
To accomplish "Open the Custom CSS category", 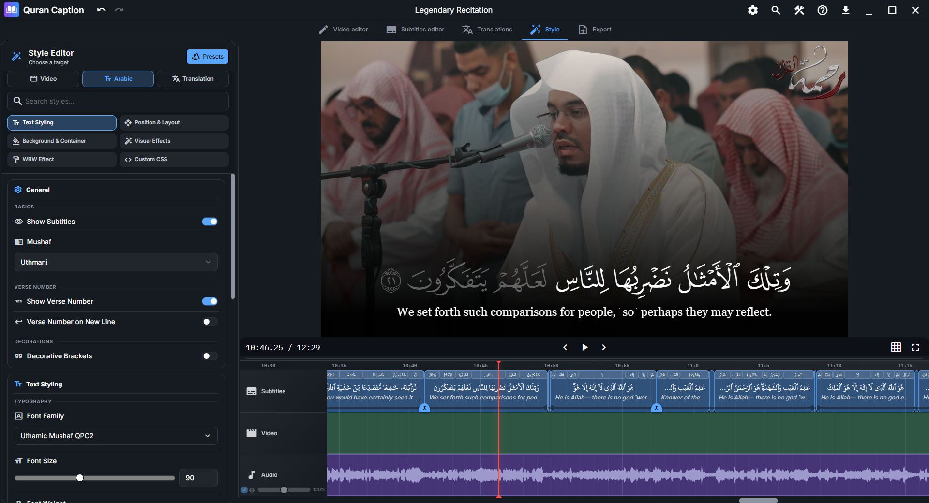I will pyautogui.click(x=174, y=160).
